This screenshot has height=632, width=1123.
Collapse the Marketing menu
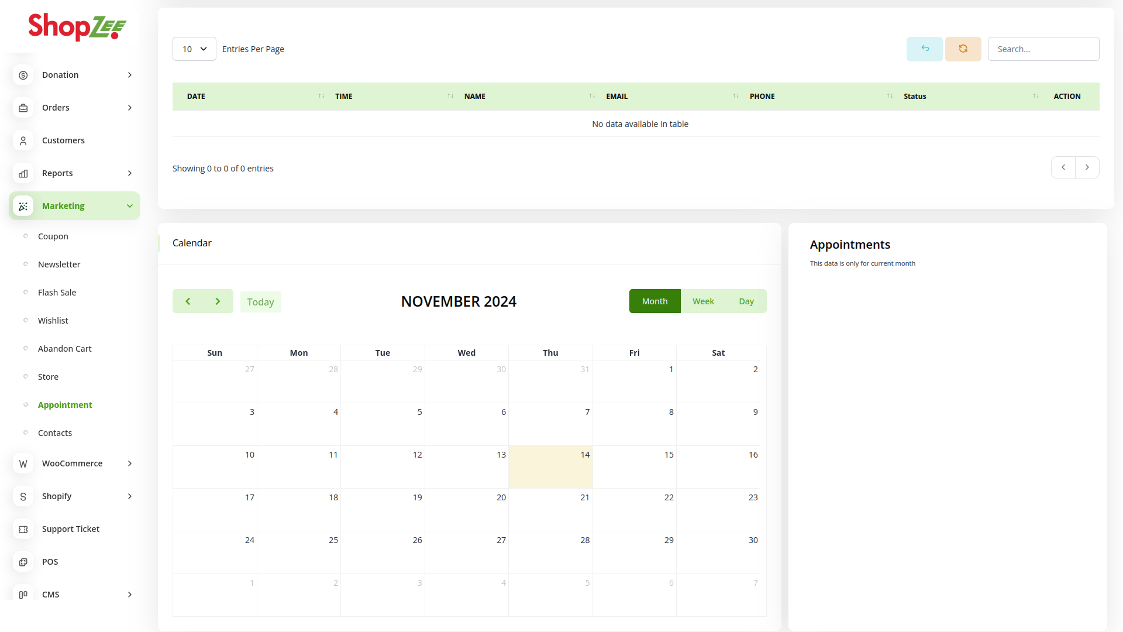[x=129, y=206]
